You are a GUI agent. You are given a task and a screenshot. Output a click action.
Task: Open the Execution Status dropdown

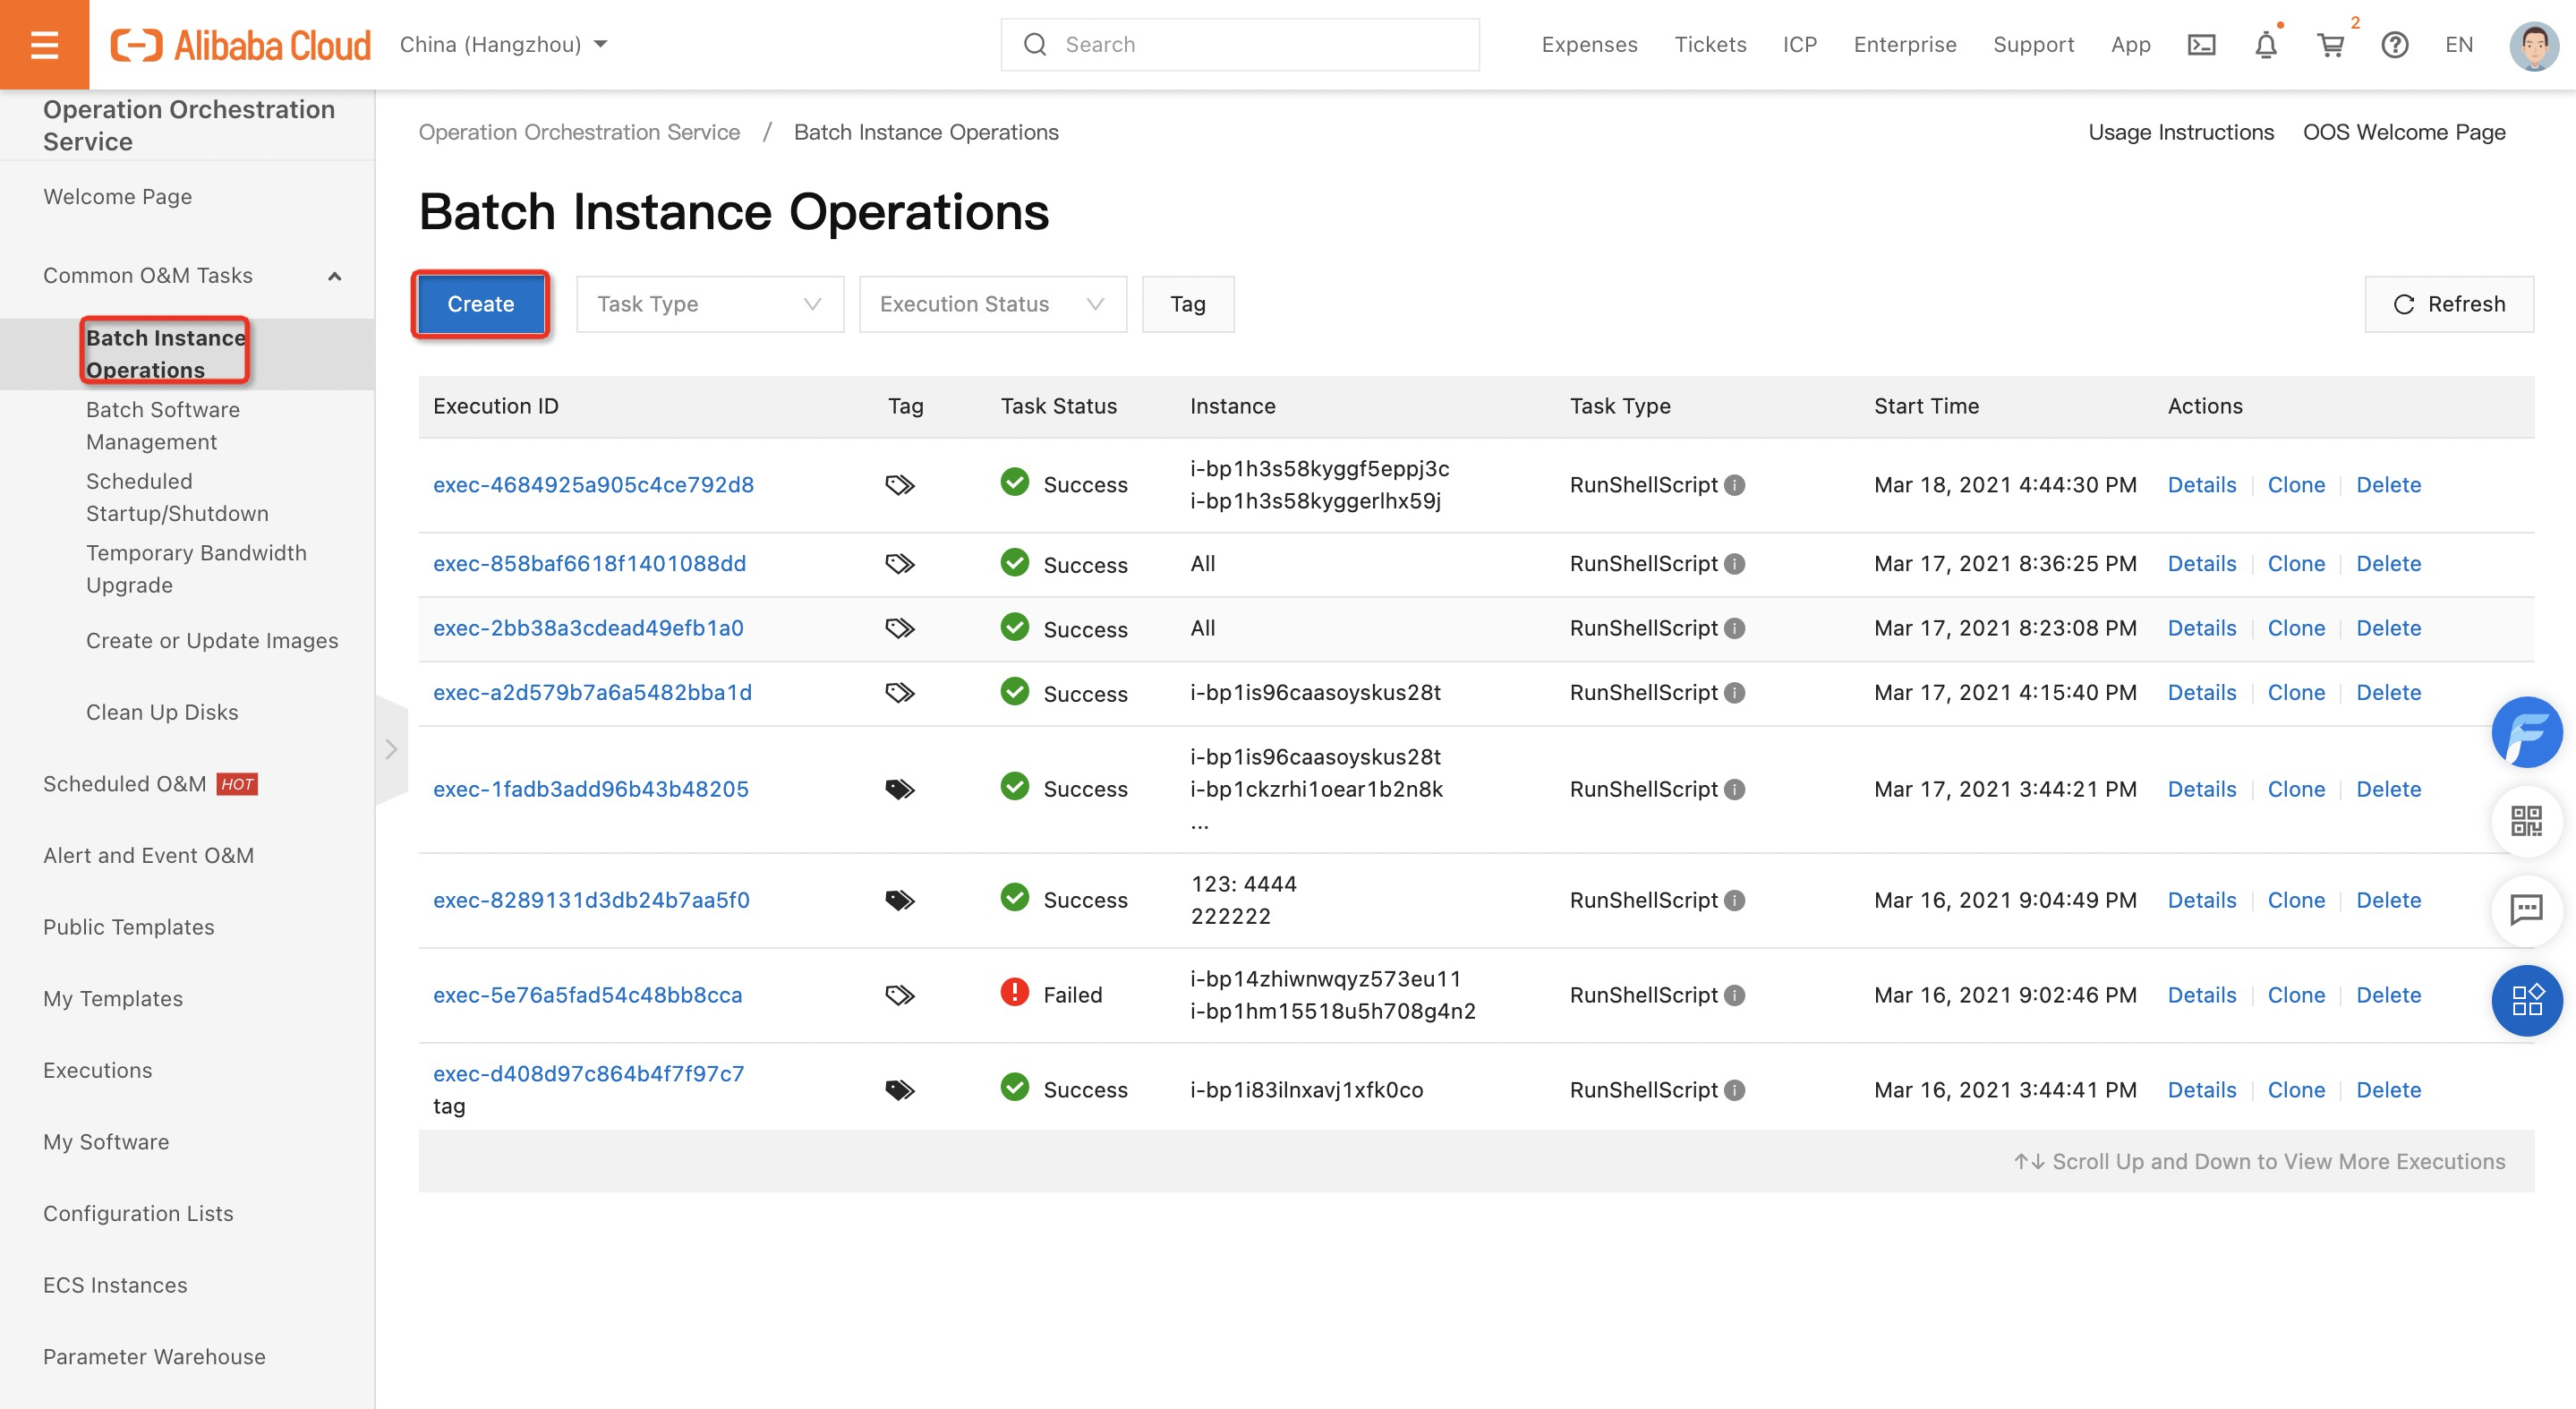point(992,304)
